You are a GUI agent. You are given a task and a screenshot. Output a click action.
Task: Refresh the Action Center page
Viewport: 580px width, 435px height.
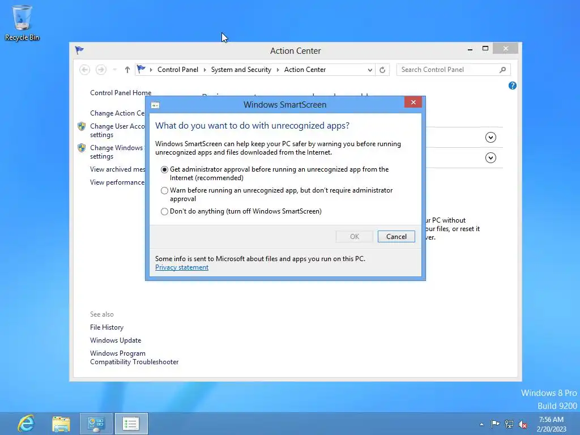click(x=382, y=70)
